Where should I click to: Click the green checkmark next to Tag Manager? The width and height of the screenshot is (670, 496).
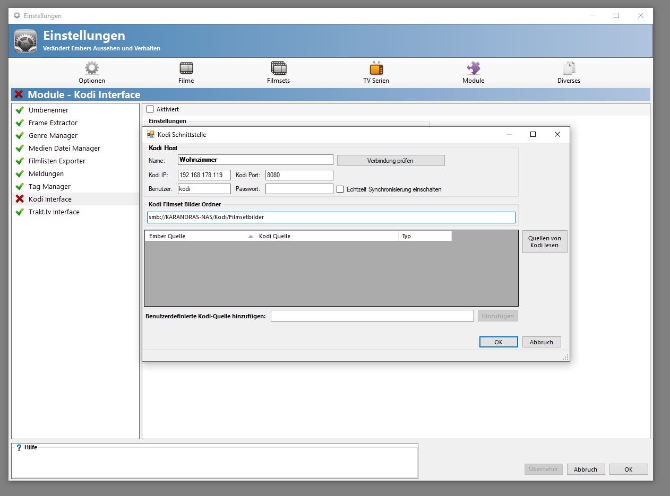click(20, 186)
